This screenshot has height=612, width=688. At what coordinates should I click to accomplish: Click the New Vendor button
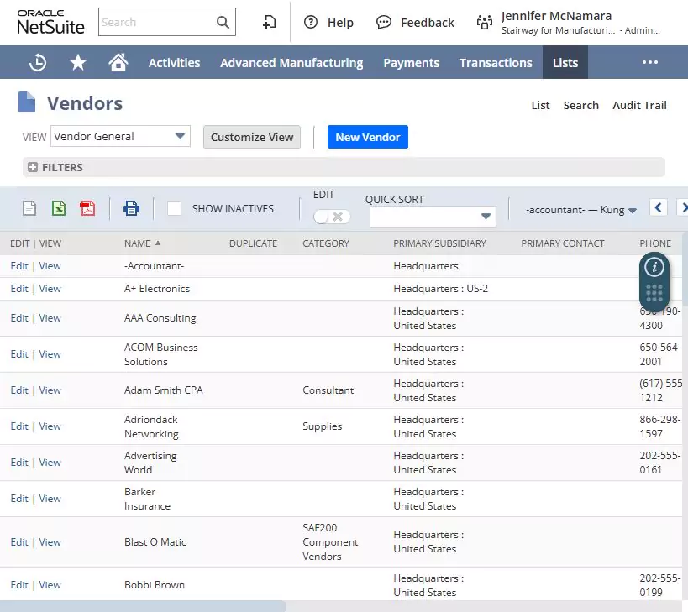click(367, 135)
